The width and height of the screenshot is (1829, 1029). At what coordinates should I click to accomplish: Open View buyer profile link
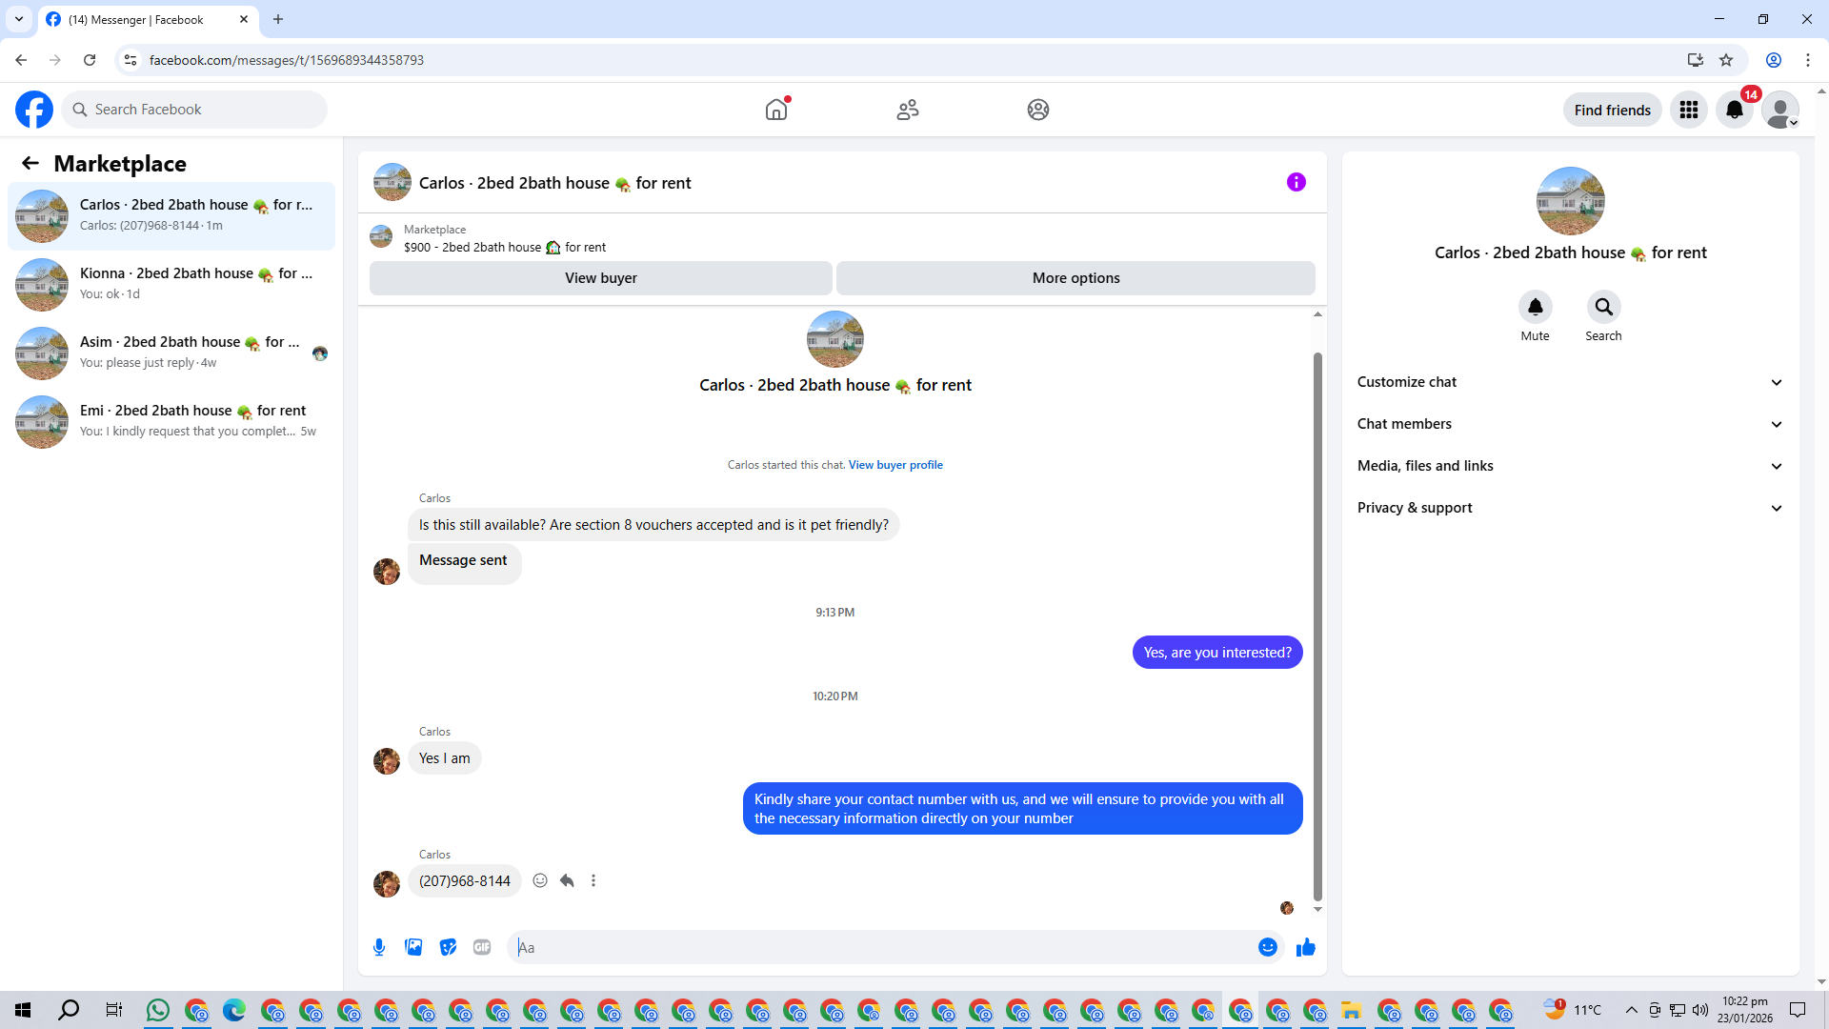pyautogui.click(x=895, y=465)
